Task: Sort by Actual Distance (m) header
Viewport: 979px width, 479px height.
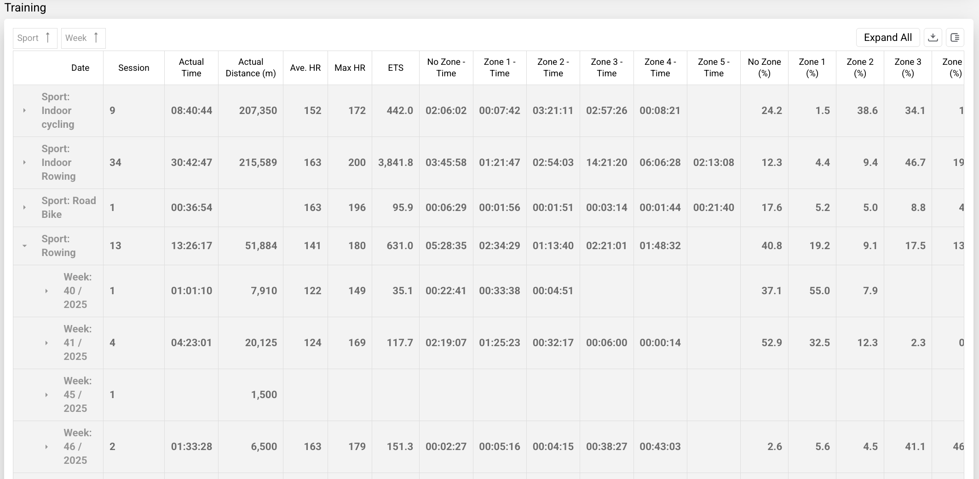Action: [x=251, y=68]
